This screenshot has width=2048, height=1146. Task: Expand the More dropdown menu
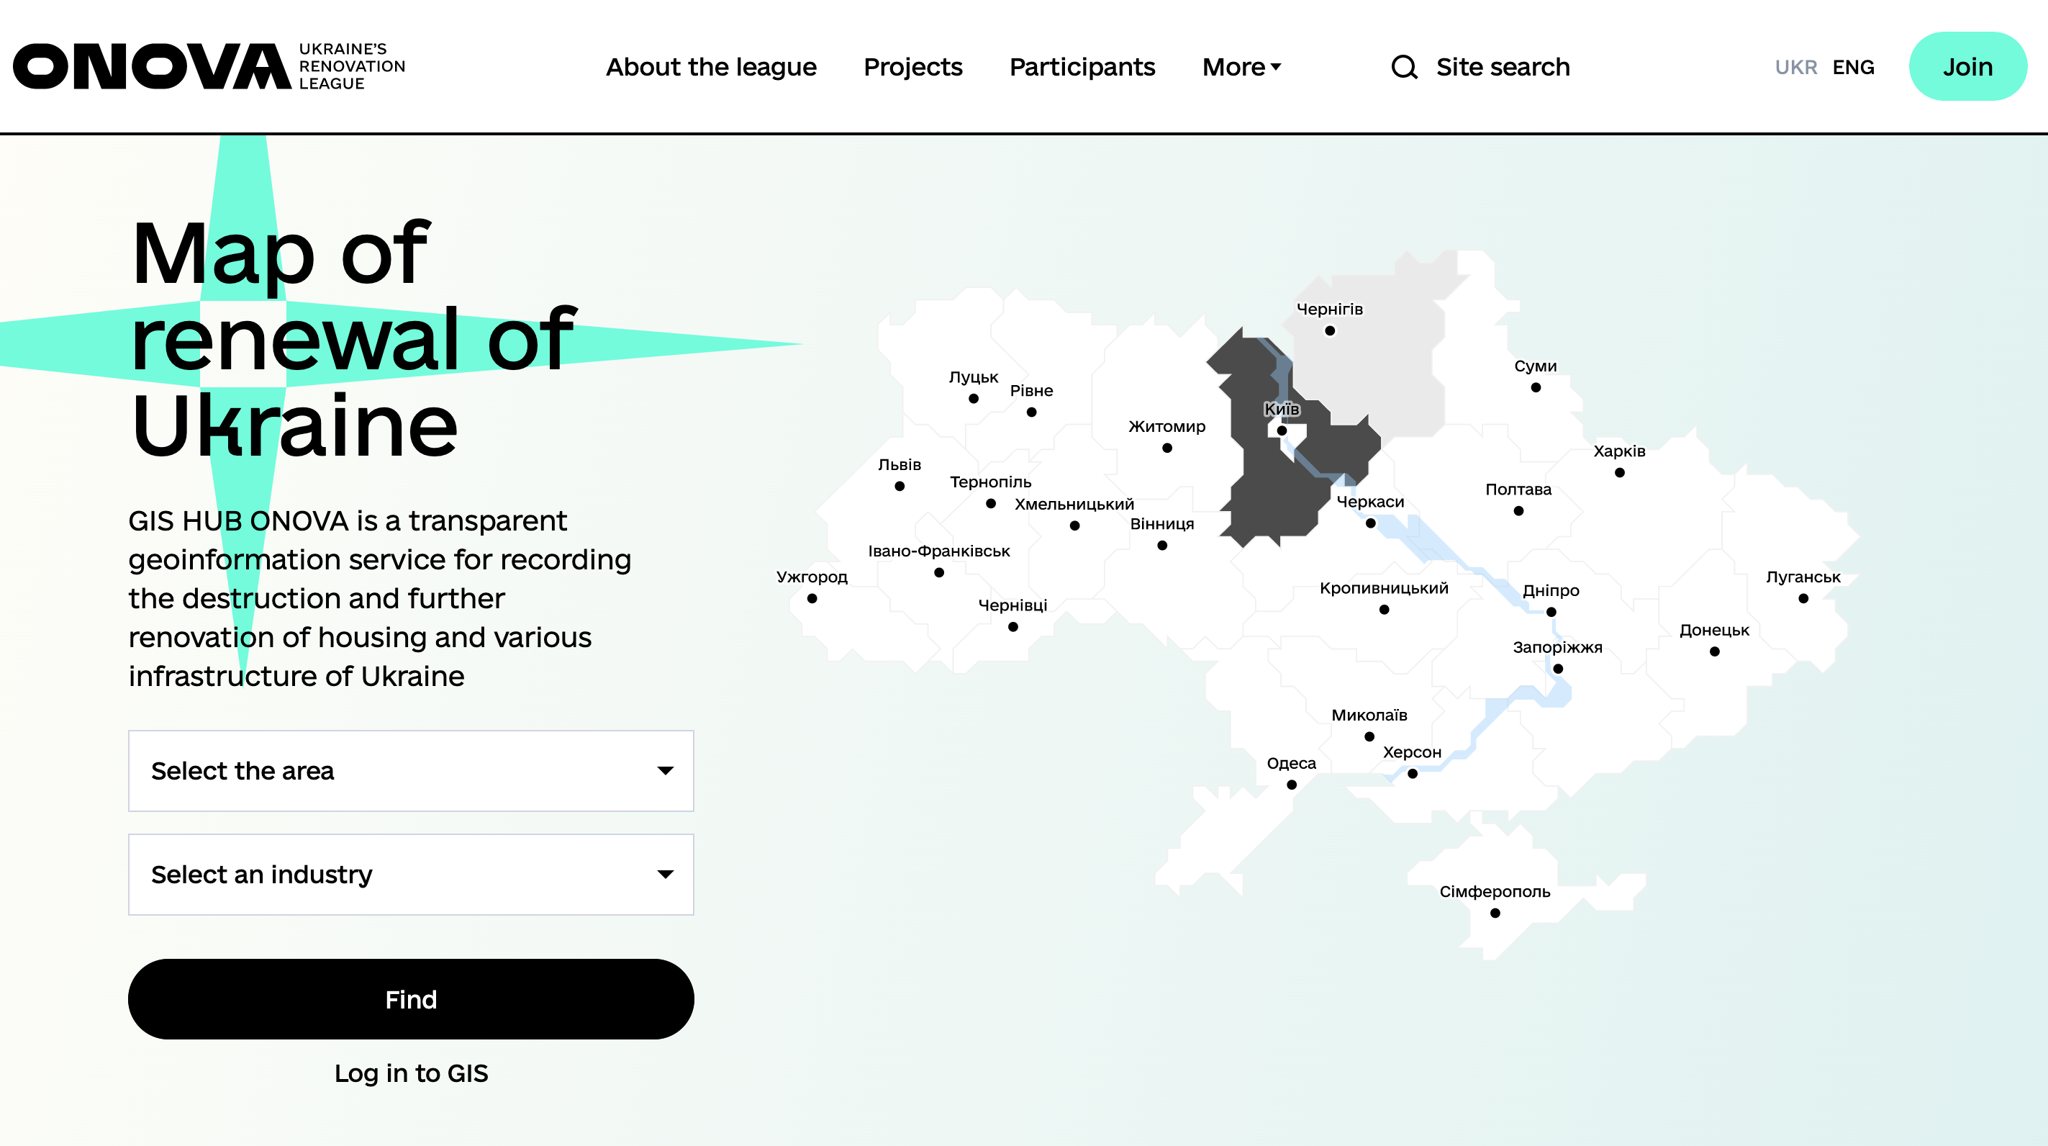[x=1241, y=67]
